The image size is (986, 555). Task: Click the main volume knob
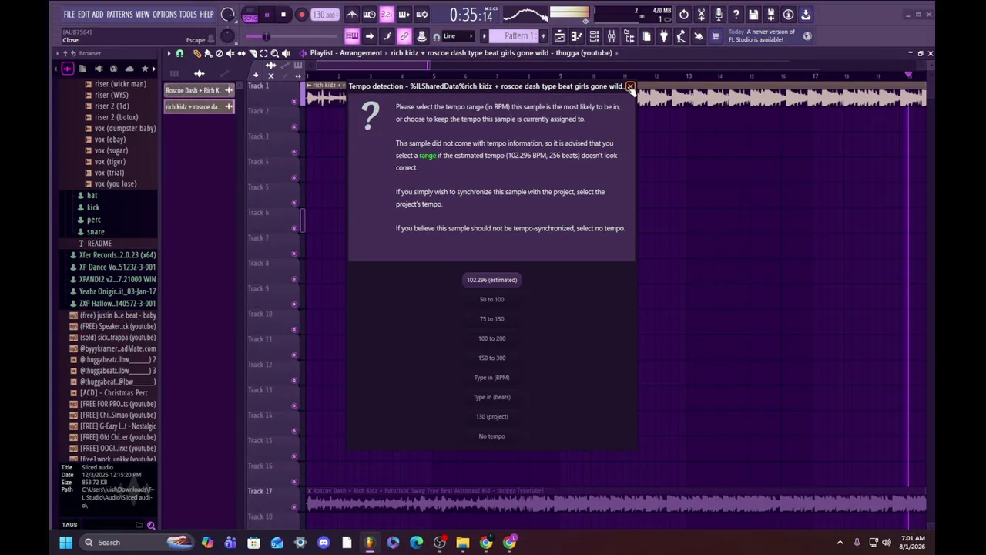click(228, 15)
